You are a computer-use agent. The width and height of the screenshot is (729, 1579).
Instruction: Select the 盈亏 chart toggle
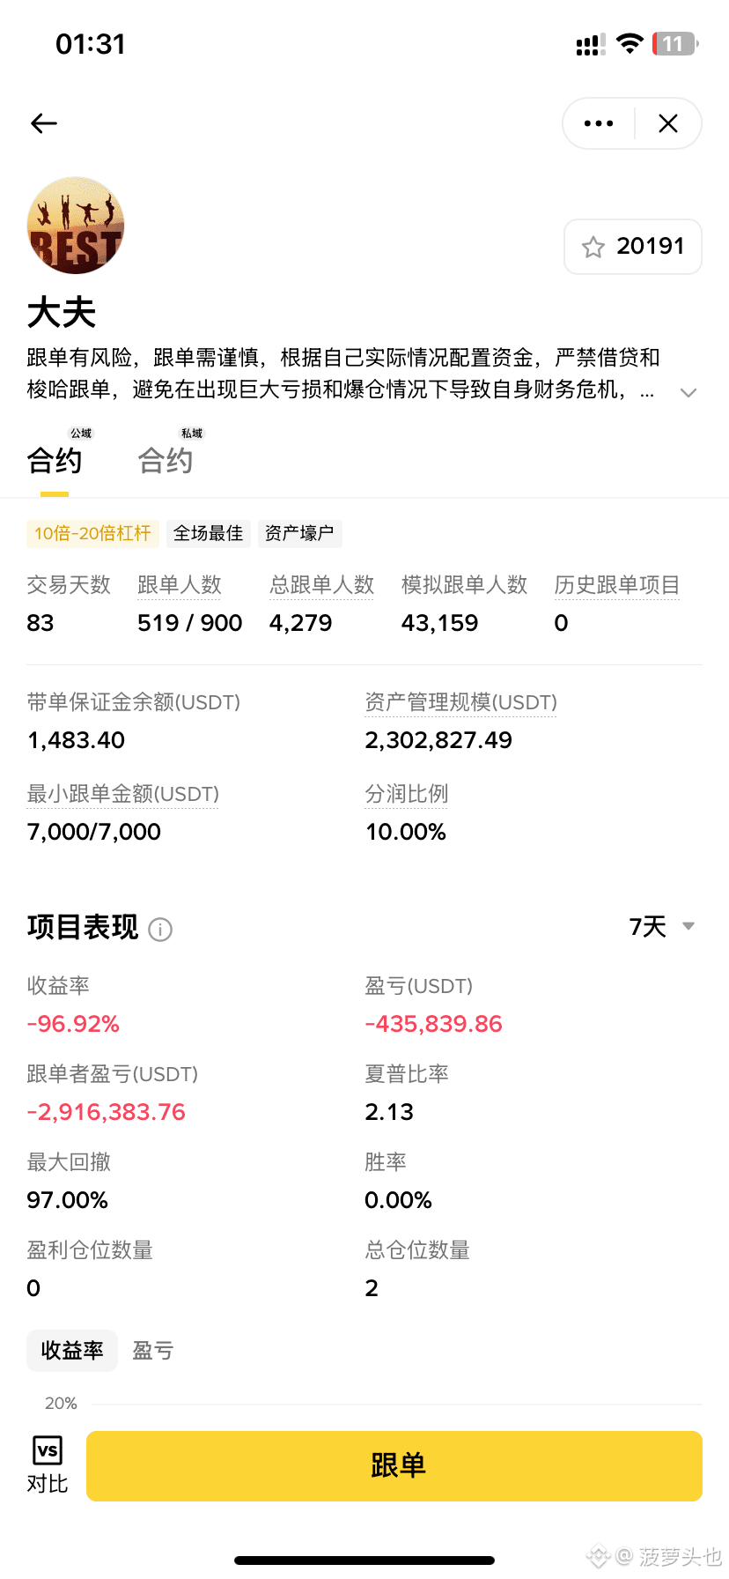pos(153,1350)
